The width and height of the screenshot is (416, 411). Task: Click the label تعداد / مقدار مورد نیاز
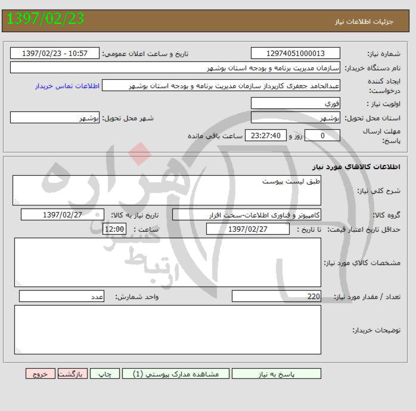(x=367, y=297)
